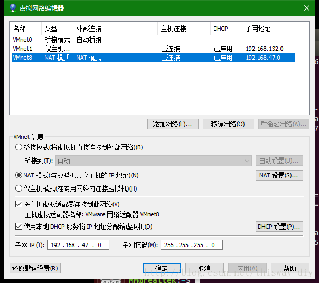The width and height of the screenshot is (319, 283).
Task: Click the 子网掩码 input field
Action: point(192,245)
